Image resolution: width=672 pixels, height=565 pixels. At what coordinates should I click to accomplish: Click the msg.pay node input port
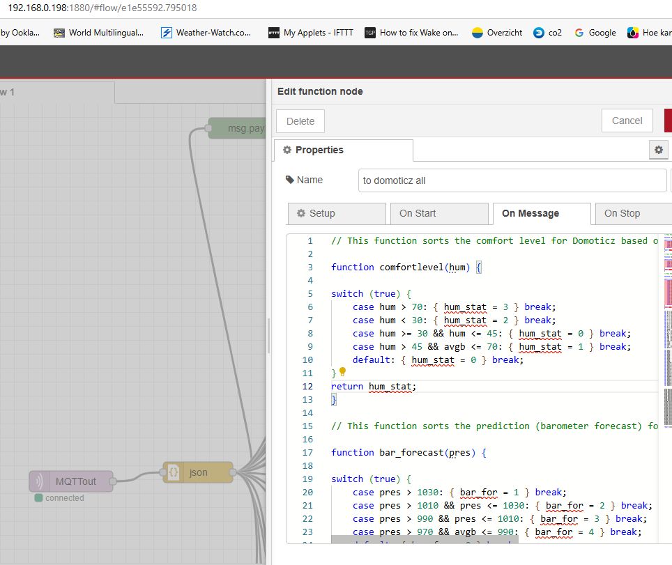[x=208, y=128]
